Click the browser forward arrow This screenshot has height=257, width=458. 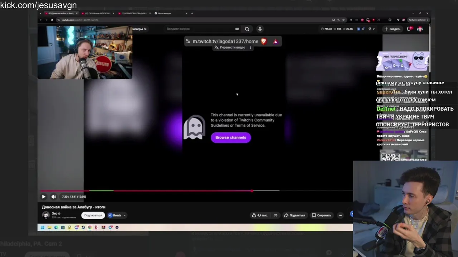pos(46,20)
